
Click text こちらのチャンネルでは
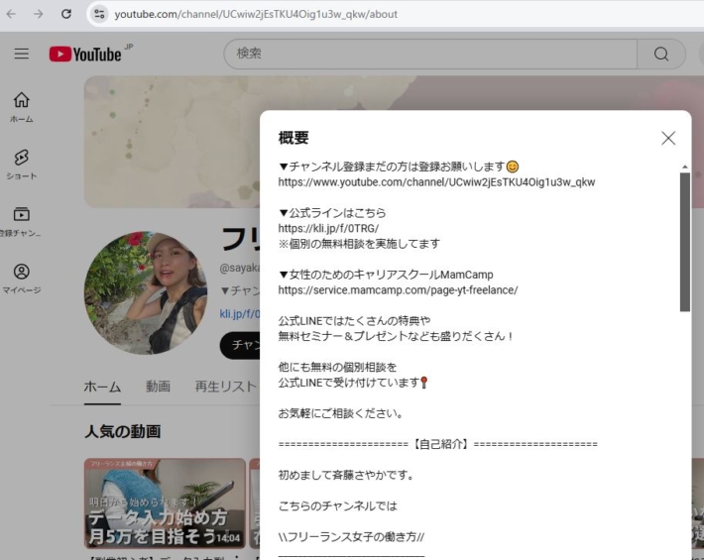338,506
